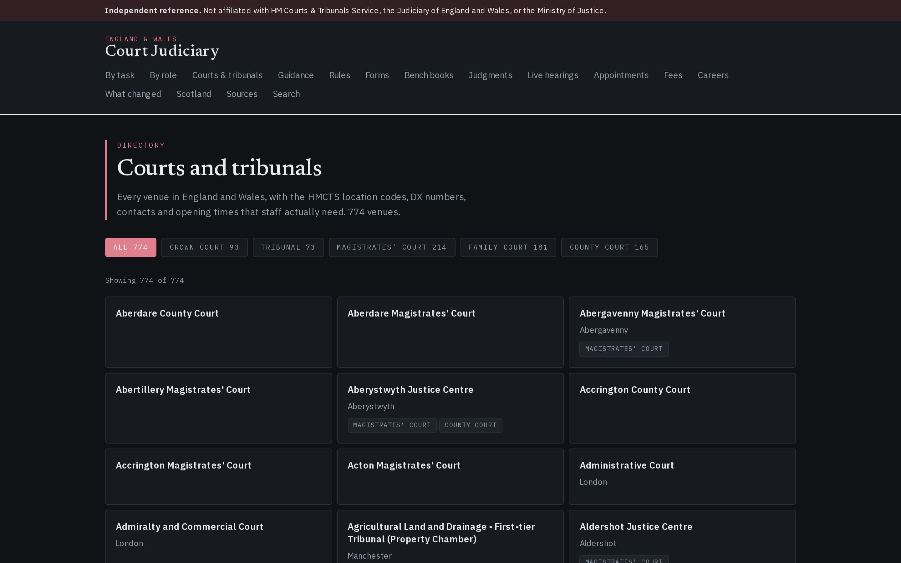Filter by Magistrates' Court 214
This screenshot has height=563, width=901.
pos(392,247)
